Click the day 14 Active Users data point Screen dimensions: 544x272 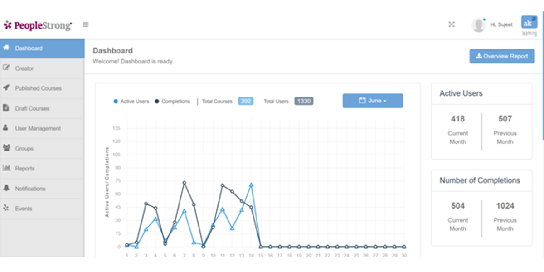[251, 185]
